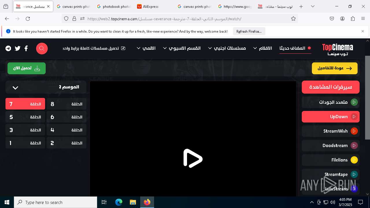Image resolution: width=370 pixels, height=208 pixels.
Task: Click the Firefox taskbar icon
Action: coord(147,202)
